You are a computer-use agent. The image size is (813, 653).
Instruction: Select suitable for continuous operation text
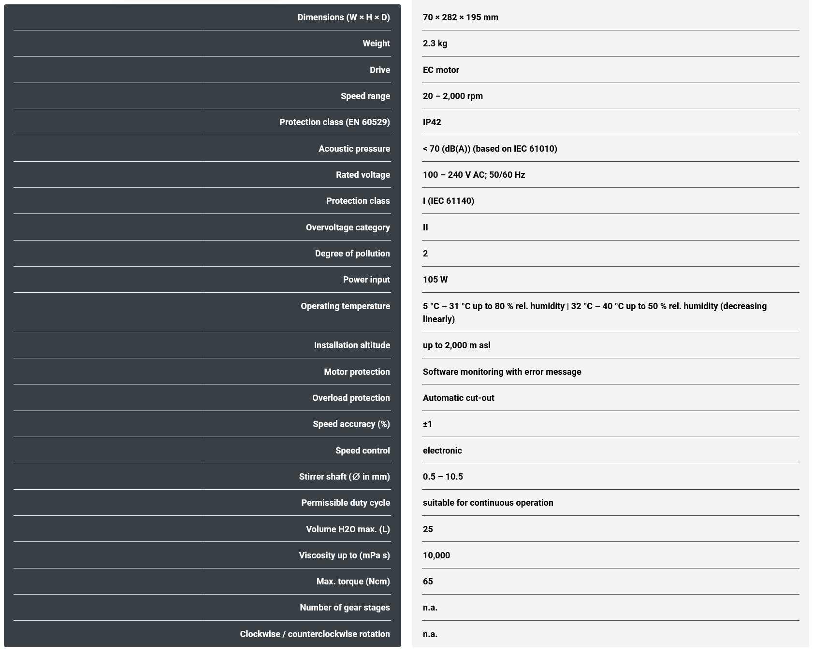click(x=488, y=503)
